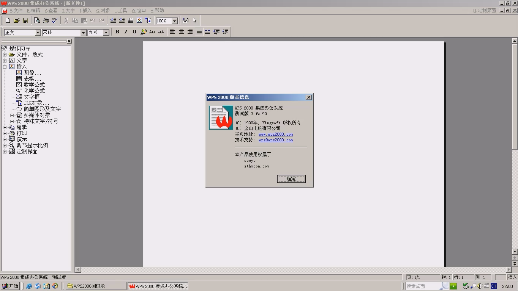Create a new document from toolbar

(8, 20)
